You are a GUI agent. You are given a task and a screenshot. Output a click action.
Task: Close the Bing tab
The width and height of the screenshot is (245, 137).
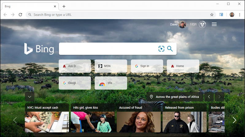click(x=55, y=6)
